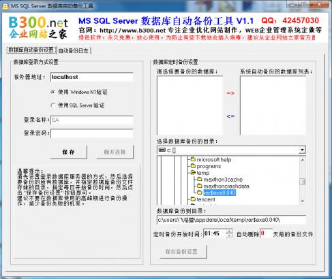Select the maxthoncrashdata folder in the tree
332x279 pixels.
click(x=226, y=186)
